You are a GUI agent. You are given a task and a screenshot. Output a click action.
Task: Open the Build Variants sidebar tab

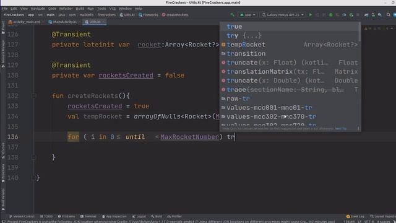pyautogui.click(x=3, y=199)
